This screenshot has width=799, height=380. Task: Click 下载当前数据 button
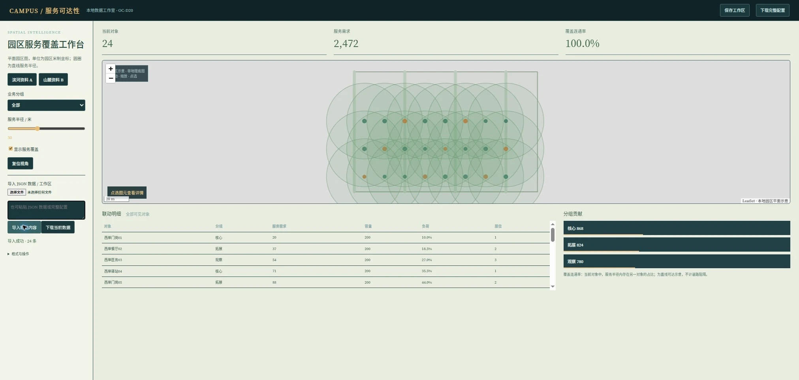click(58, 227)
